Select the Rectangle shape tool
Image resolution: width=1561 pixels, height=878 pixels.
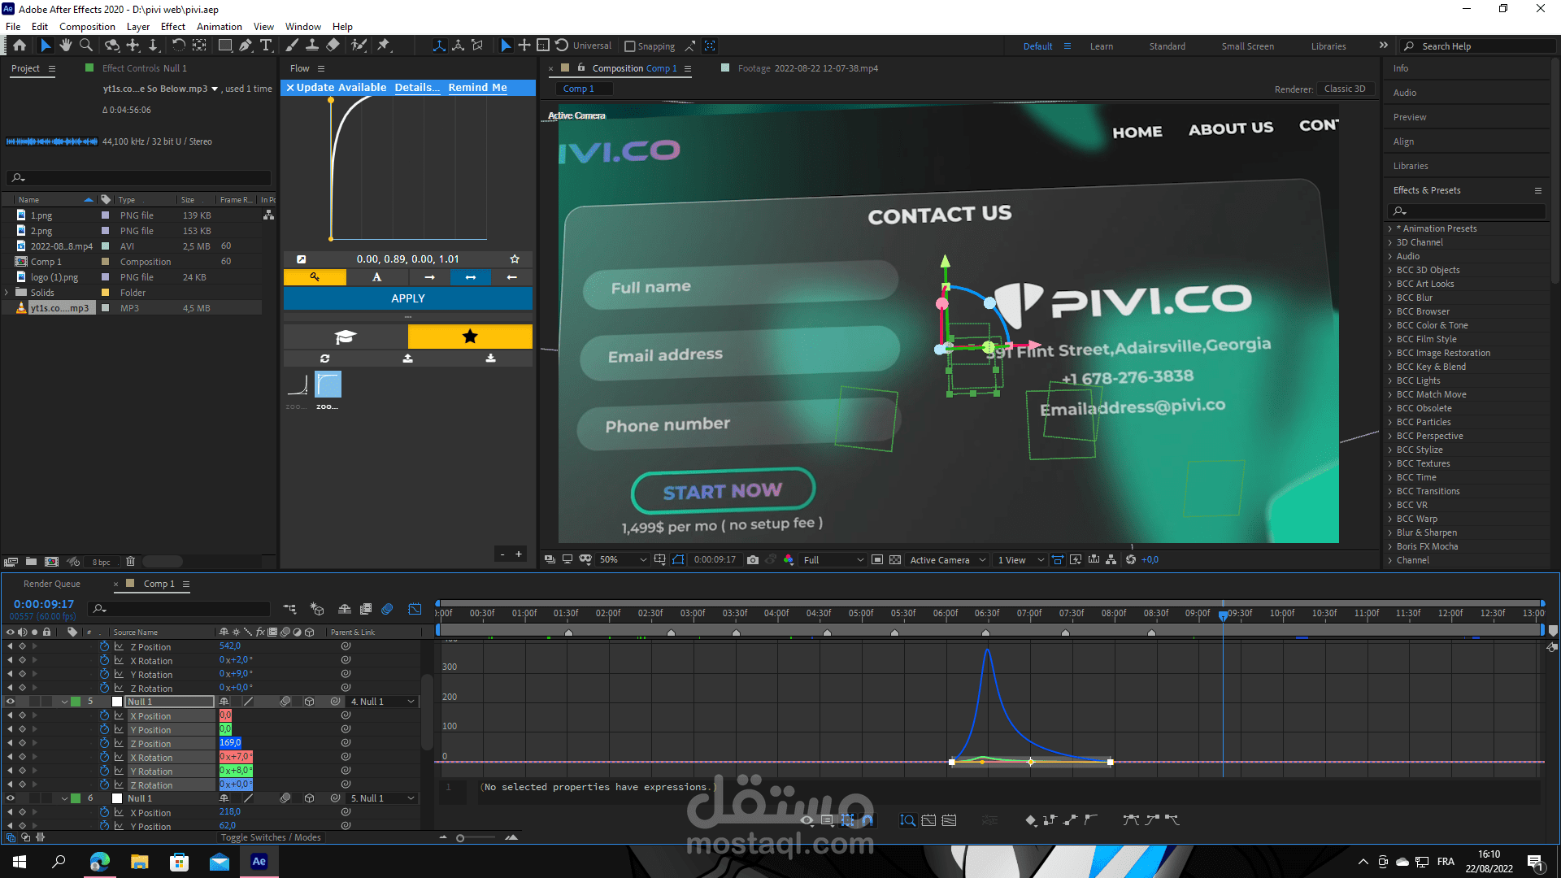point(225,46)
